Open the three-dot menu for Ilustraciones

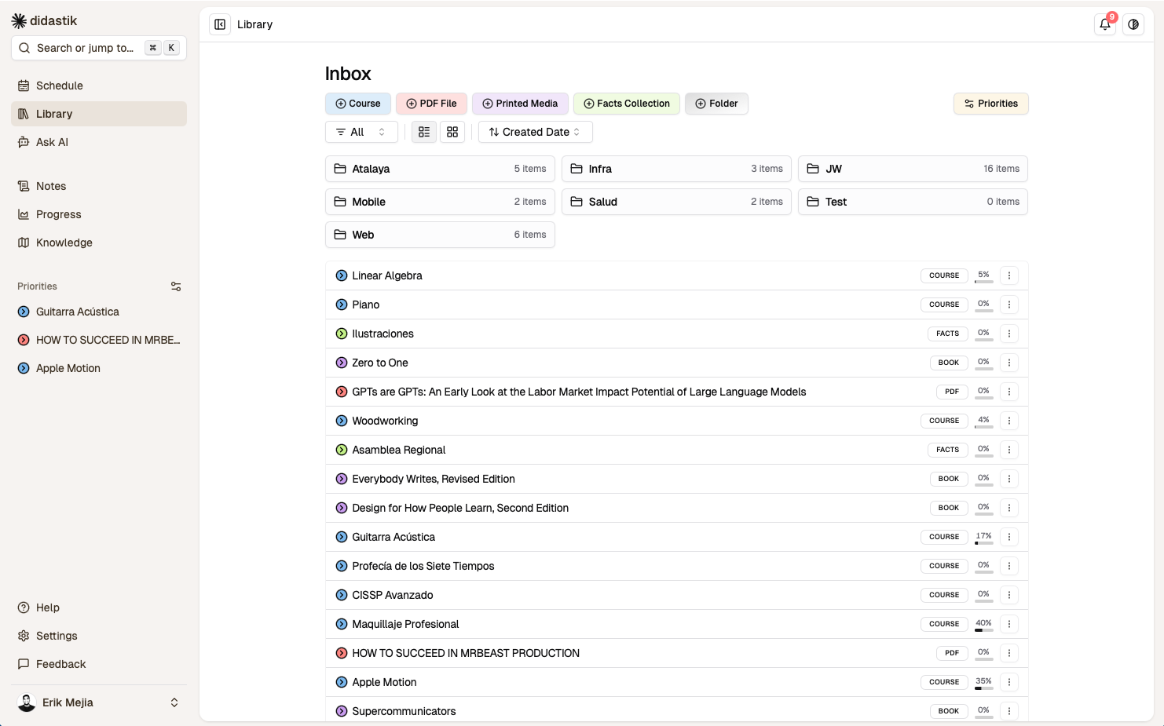pyautogui.click(x=1009, y=334)
